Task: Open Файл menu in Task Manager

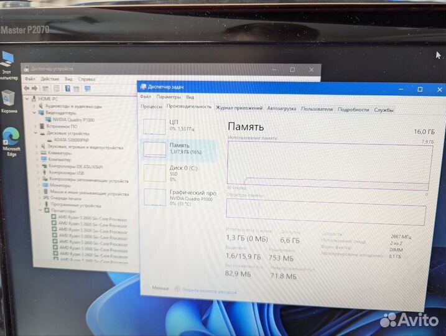Action: 146,96
